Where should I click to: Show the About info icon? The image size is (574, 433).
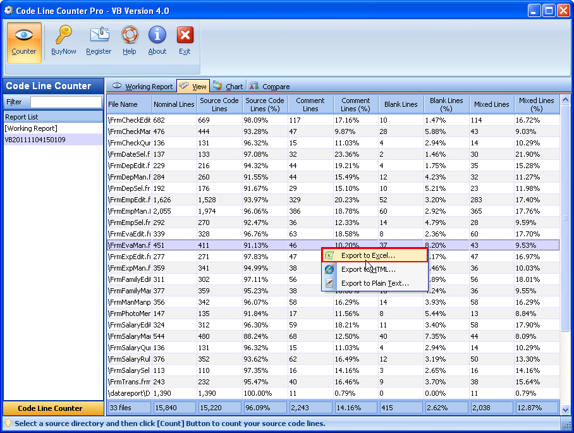[157, 35]
